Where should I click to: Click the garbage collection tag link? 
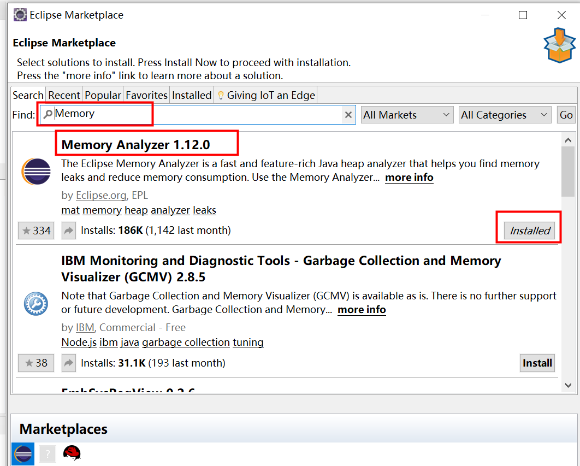[186, 343]
